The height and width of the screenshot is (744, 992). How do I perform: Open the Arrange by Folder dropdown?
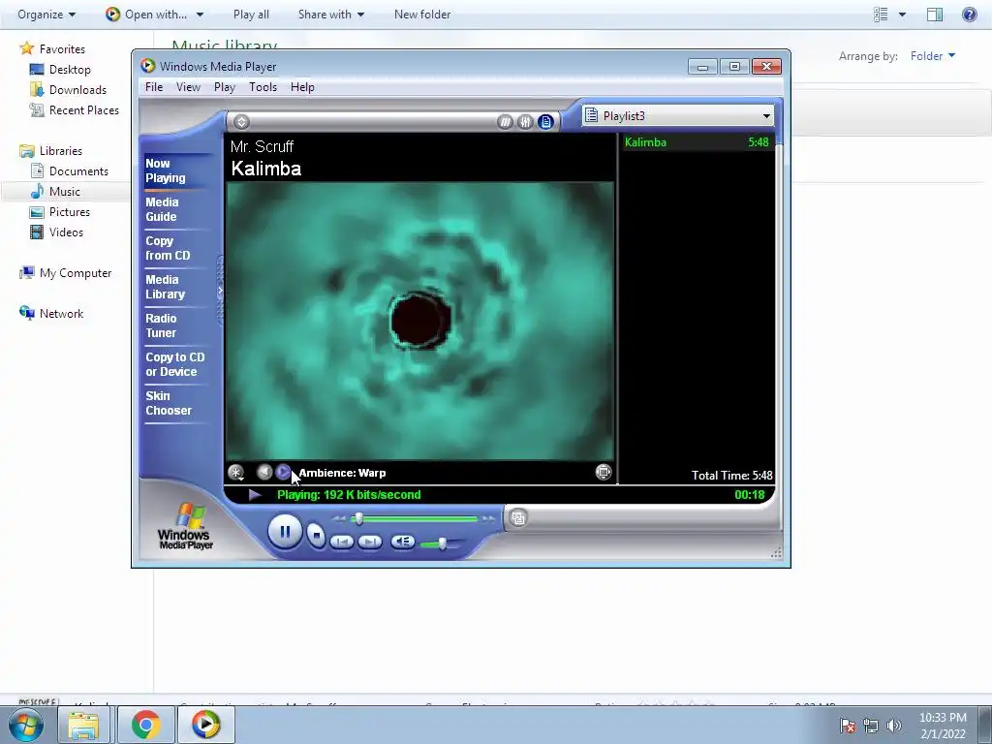click(933, 55)
